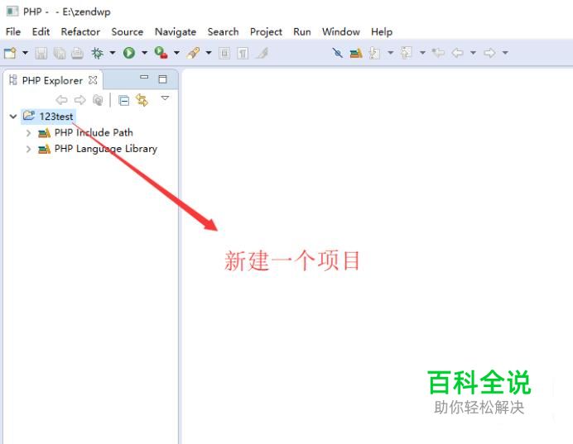573x444 pixels.
Task: Expand PHP Include Path node
Action: tap(28, 133)
